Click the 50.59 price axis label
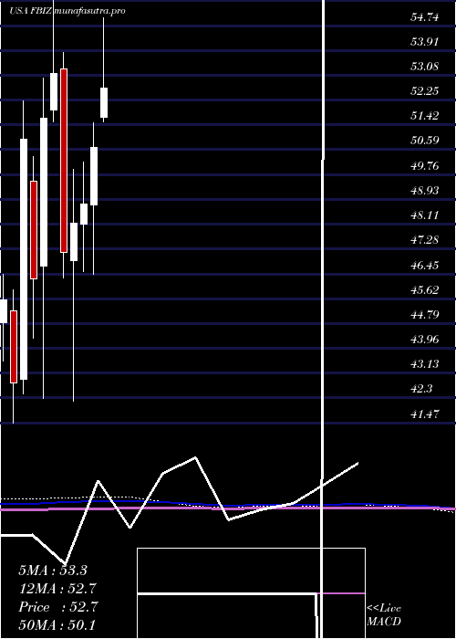 (425, 141)
